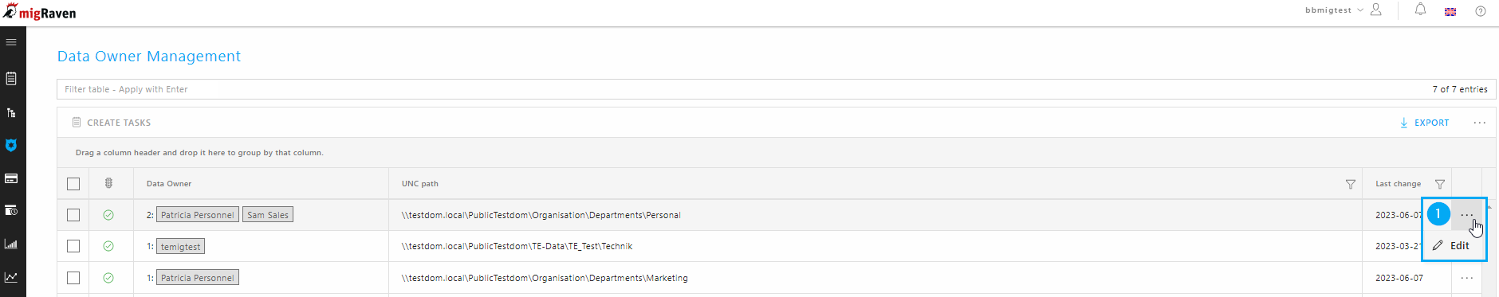
Task: Toggle the select-all header checkbox
Action: [73, 184]
